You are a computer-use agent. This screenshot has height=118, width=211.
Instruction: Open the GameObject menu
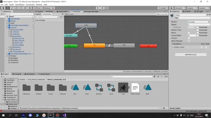[20, 5]
